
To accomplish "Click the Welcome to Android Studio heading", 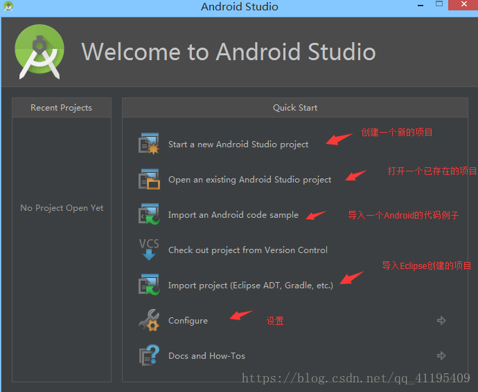I will 229,52.
